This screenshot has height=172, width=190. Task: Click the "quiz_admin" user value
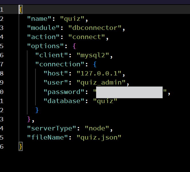101,83
